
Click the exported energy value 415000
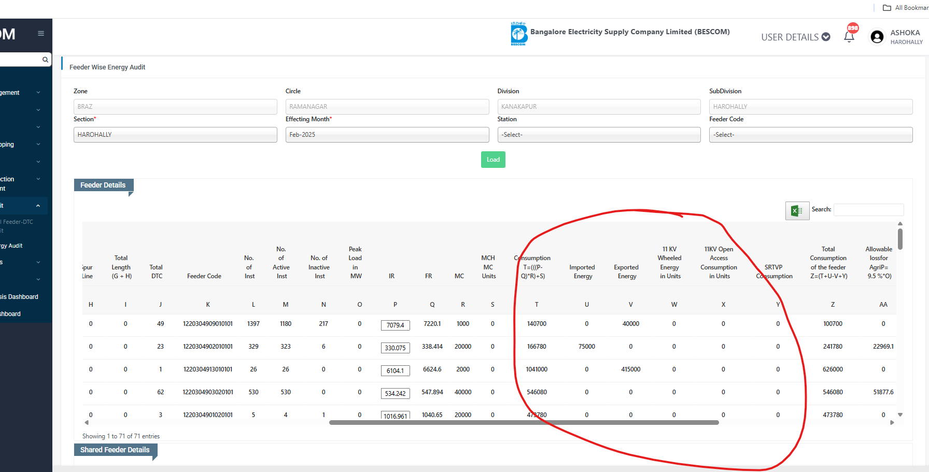[631, 369]
